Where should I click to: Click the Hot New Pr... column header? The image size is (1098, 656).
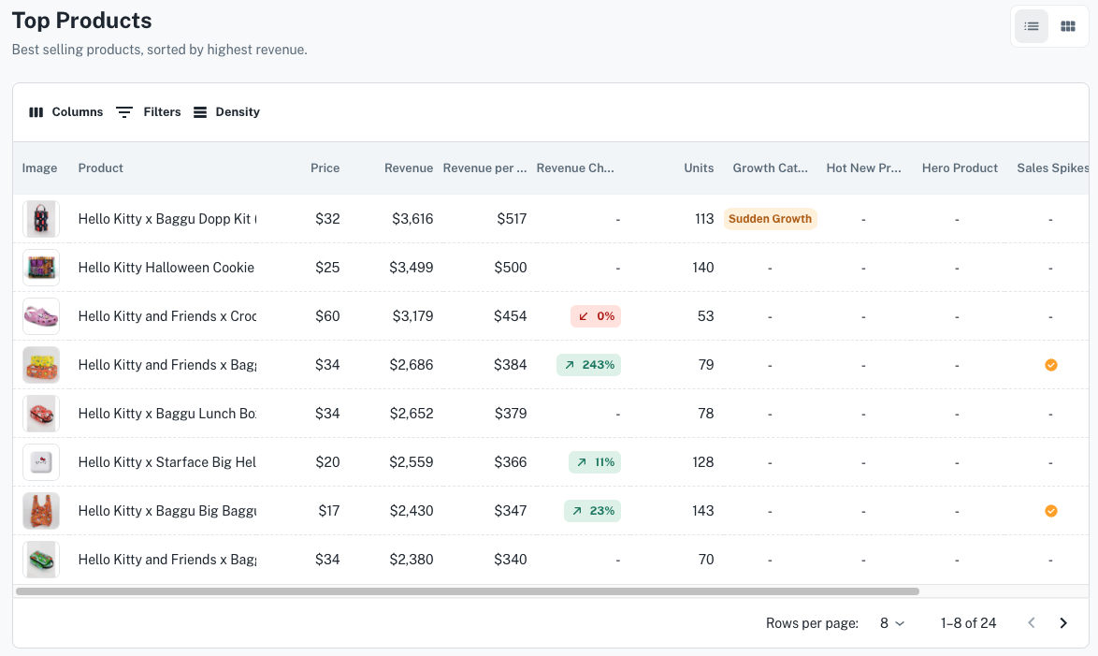[x=863, y=168]
